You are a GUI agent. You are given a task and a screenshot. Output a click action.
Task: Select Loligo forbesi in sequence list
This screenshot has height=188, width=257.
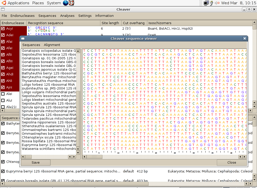[x=49, y=85]
